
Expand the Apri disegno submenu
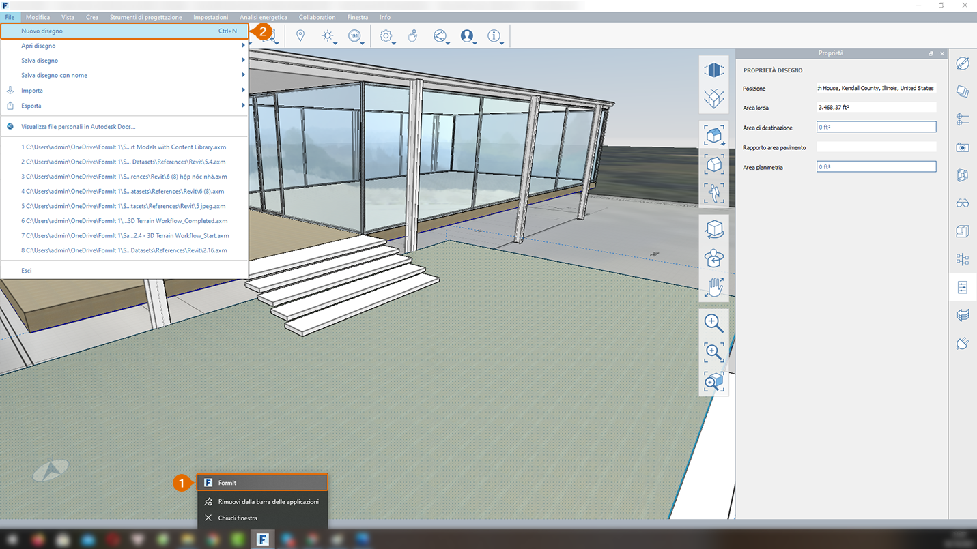tap(123, 46)
